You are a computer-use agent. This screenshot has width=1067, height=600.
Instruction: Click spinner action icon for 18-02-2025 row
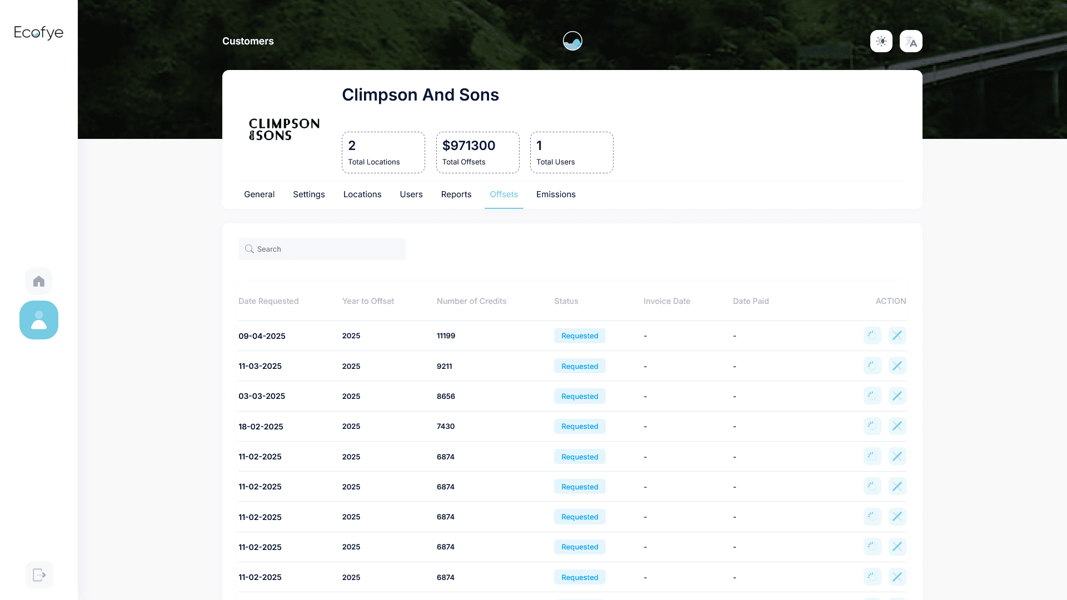[872, 426]
